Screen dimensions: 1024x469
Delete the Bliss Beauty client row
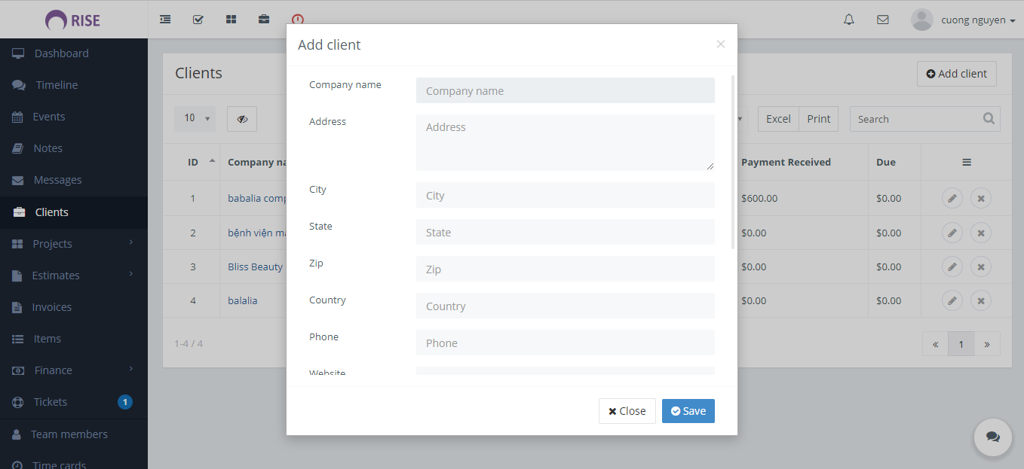[x=981, y=266]
